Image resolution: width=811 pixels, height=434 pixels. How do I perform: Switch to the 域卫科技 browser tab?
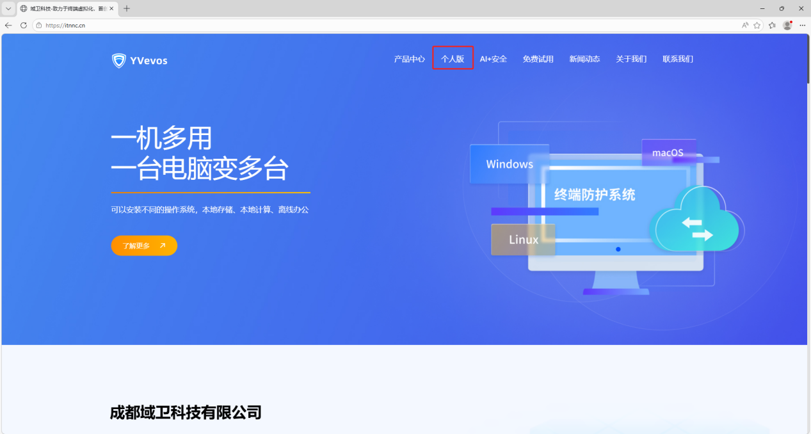(x=64, y=8)
